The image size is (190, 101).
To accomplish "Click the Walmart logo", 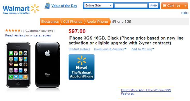I will pos(21,9).
